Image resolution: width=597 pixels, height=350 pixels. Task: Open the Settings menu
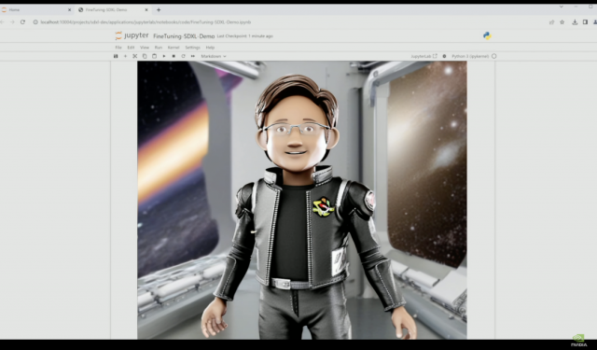tap(192, 48)
